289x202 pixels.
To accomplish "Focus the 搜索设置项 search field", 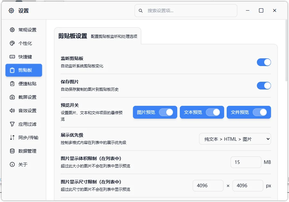I will [x=186, y=11].
